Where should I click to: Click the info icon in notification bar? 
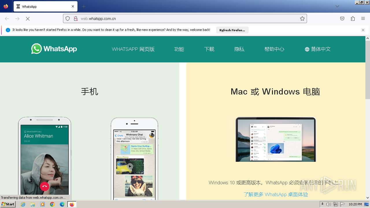8,30
